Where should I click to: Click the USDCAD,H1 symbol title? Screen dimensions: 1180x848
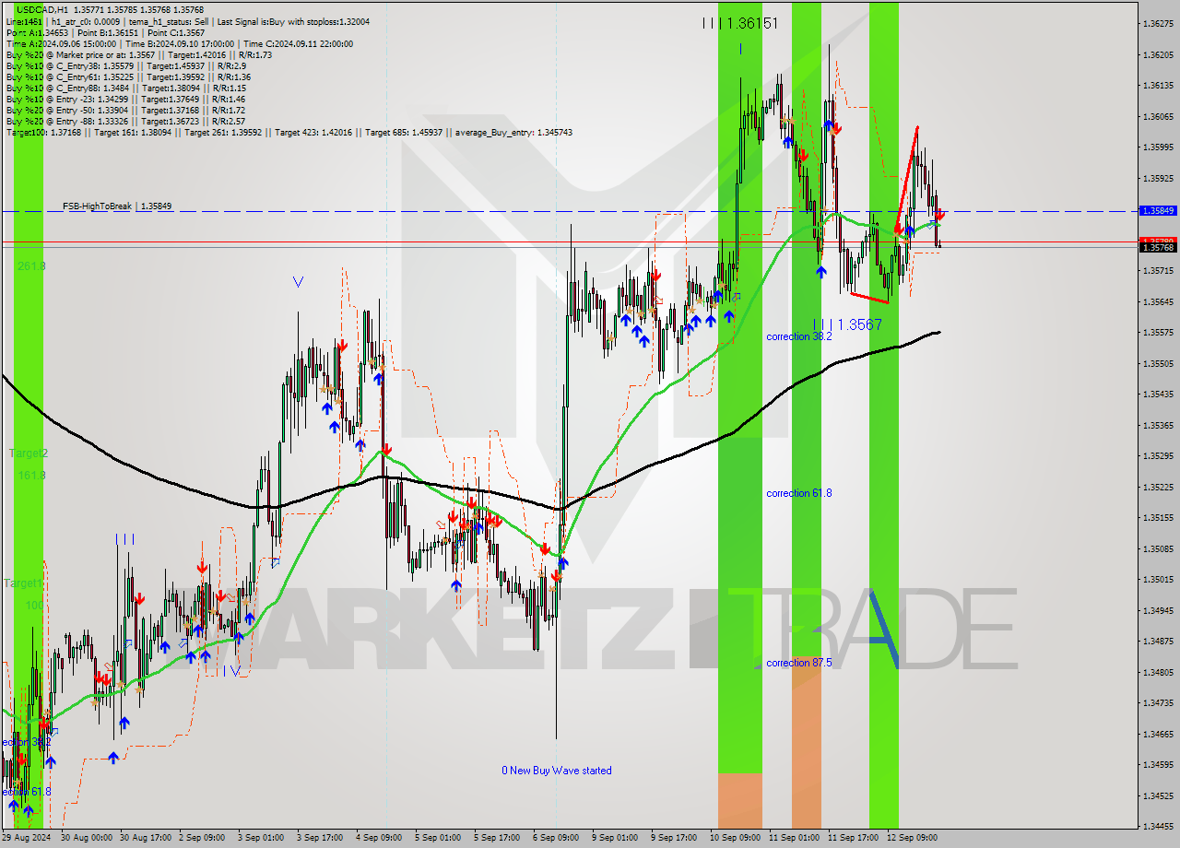pos(41,9)
